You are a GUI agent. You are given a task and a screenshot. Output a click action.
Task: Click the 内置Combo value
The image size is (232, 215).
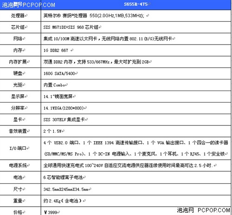pos(54,85)
